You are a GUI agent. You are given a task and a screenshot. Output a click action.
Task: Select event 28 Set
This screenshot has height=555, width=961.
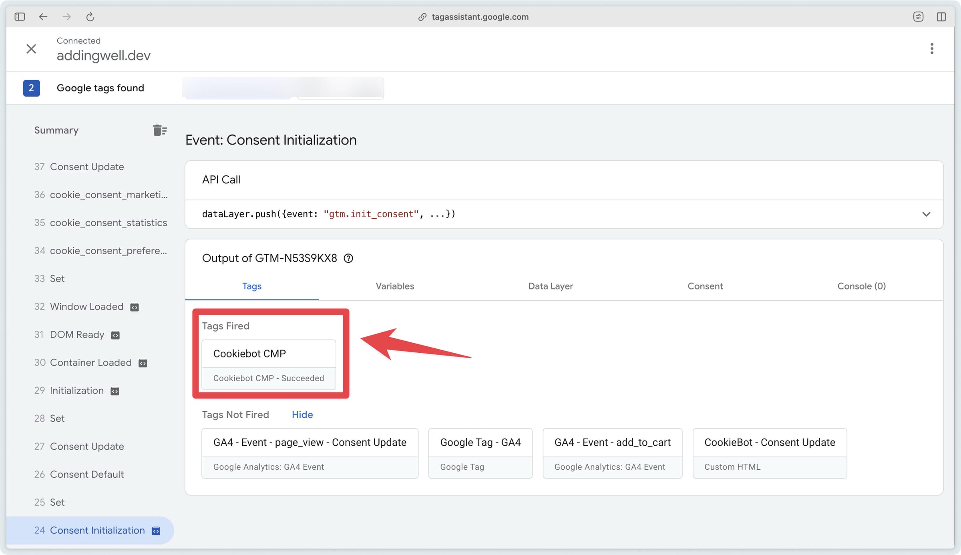[49, 418]
